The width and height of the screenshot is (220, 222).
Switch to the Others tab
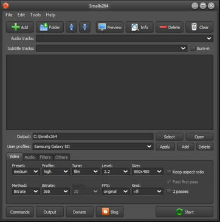pyautogui.click(x=61, y=157)
